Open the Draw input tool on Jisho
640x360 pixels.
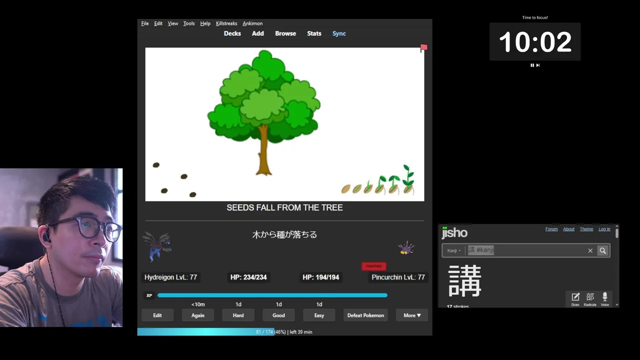point(575,299)
